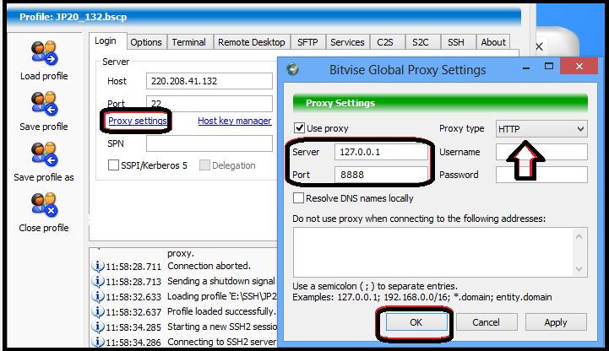Screen dimensions: 609x351
Task: Confirm proxy settings with OK
Action: [x=416, y=322]
